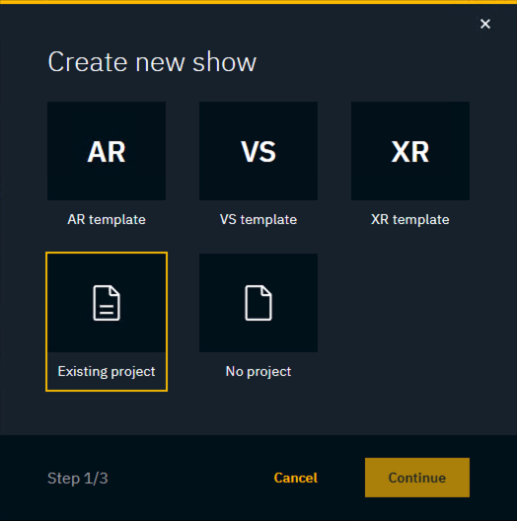This screenshot has height=521, width=517.
Task: Pick the No project card
Action: pos(258,322)
